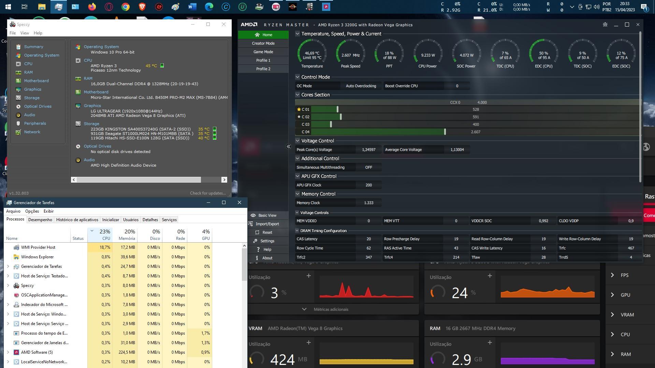This screenshot has height=368, width=655.
Task: Switch to the Desempenho tab
Action: (x=40, y=220)
